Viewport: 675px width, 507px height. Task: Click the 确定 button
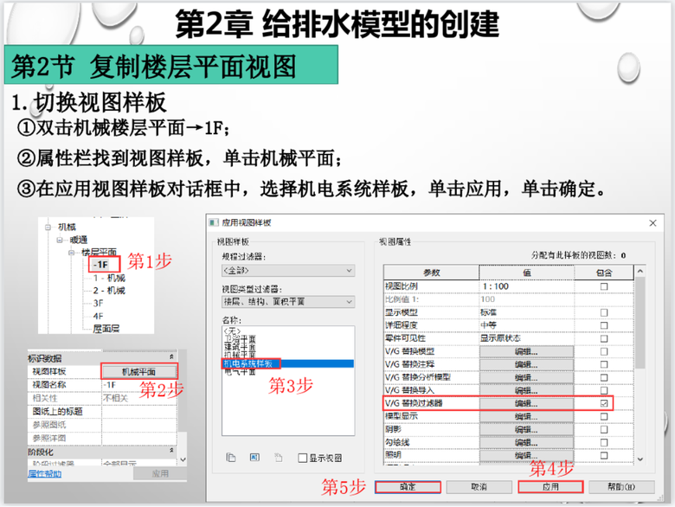[x=407, y=487]
